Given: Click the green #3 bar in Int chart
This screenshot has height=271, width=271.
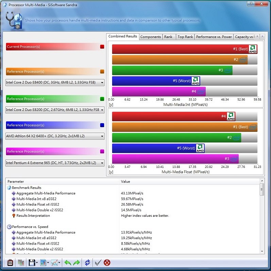Looking at the screenshot, I should coord(172,70).
